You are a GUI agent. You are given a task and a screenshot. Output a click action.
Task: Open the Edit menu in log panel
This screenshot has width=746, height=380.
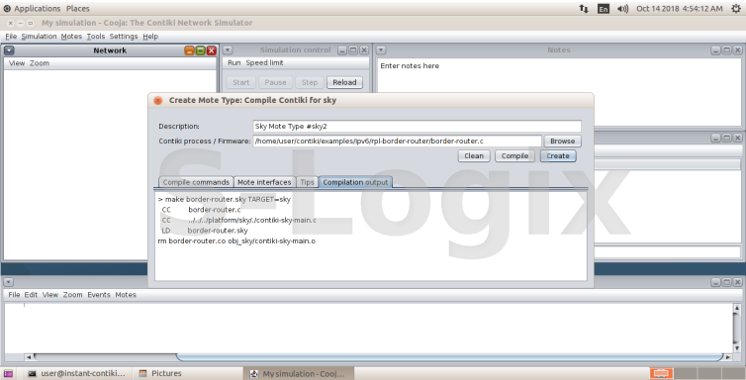point(31,295)
